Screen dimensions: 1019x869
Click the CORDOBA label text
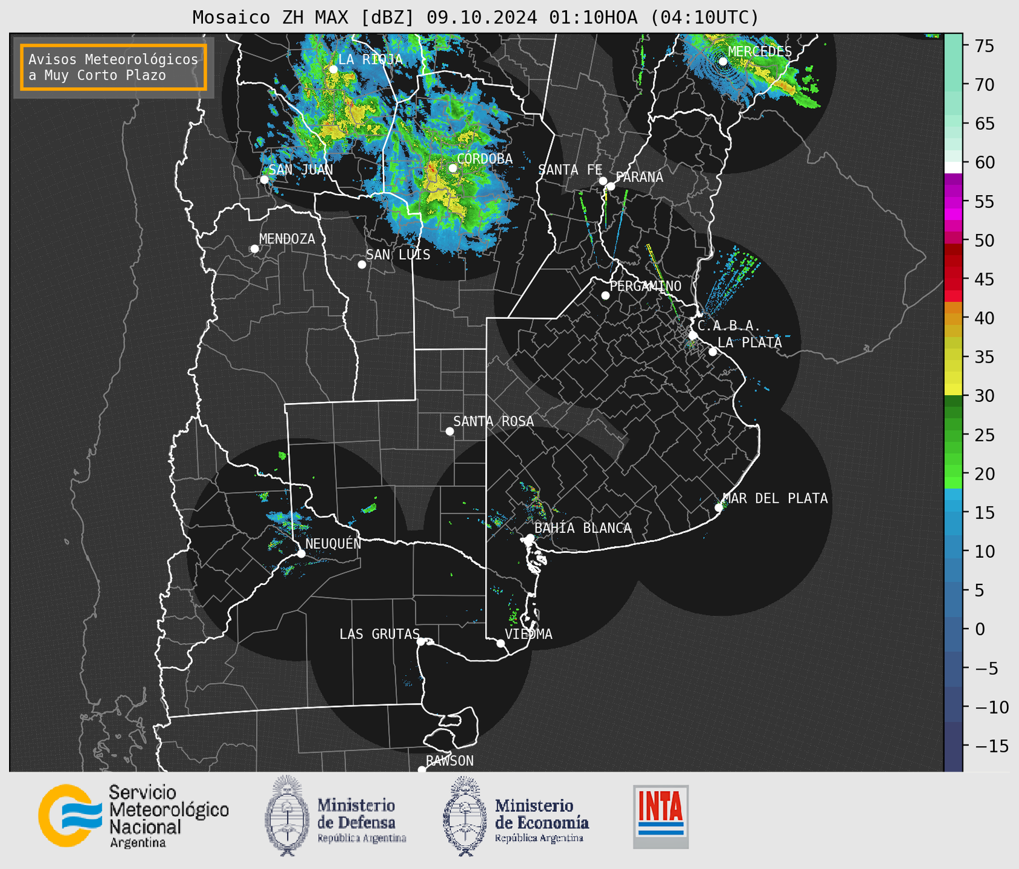click(484, 159)
